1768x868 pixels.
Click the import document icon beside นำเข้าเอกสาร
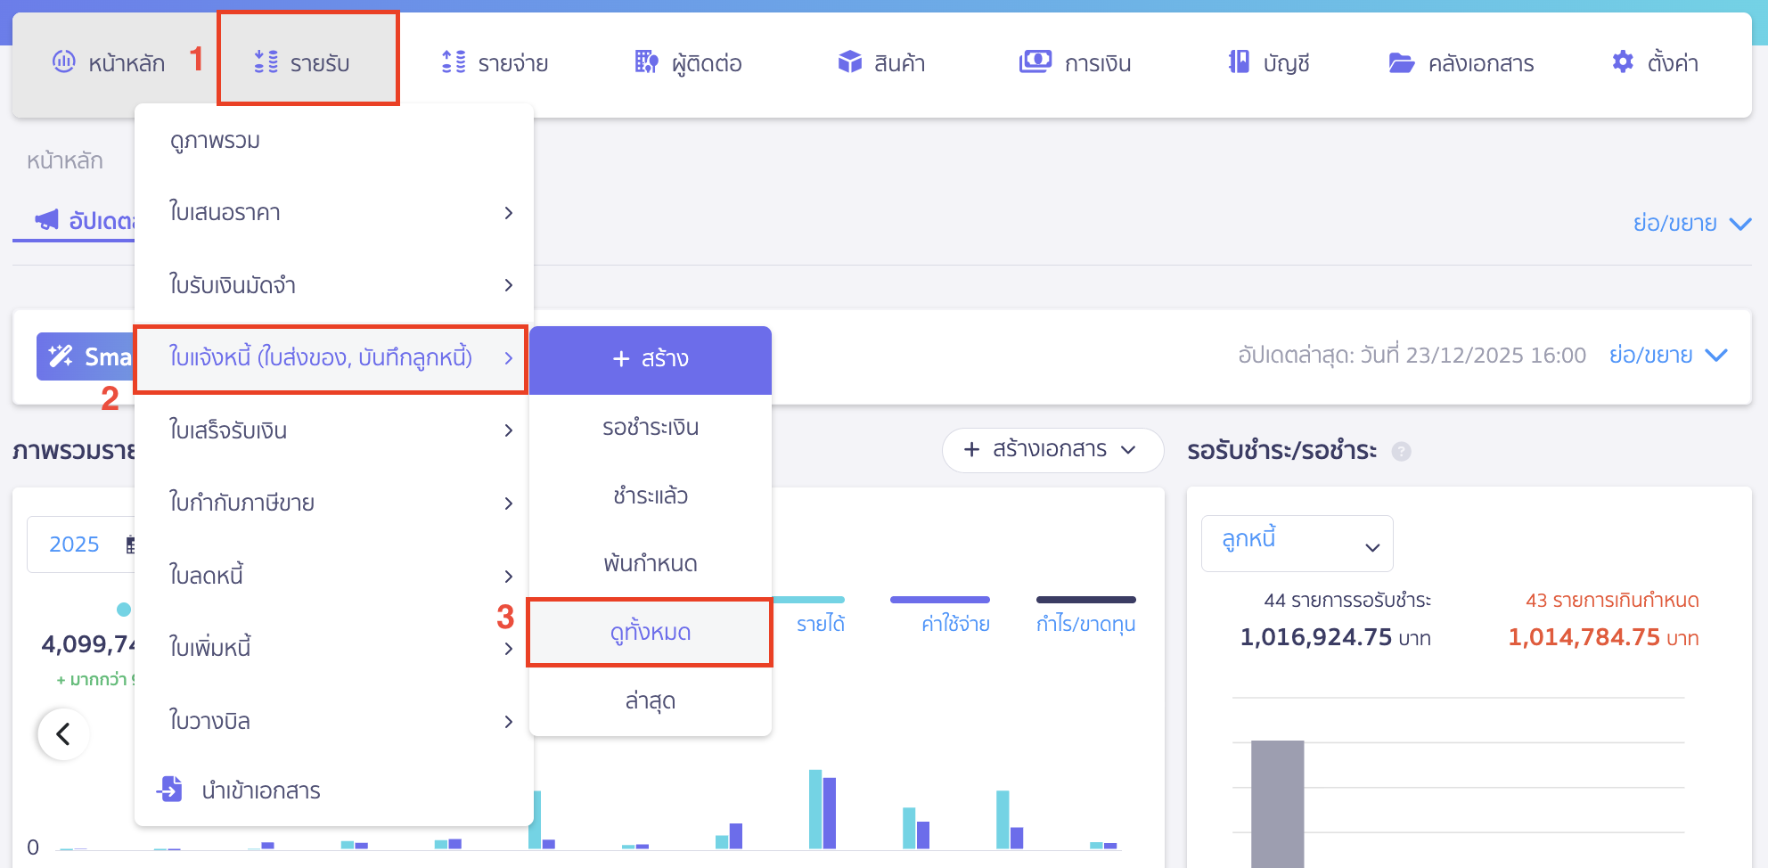[x=169, y=790]
